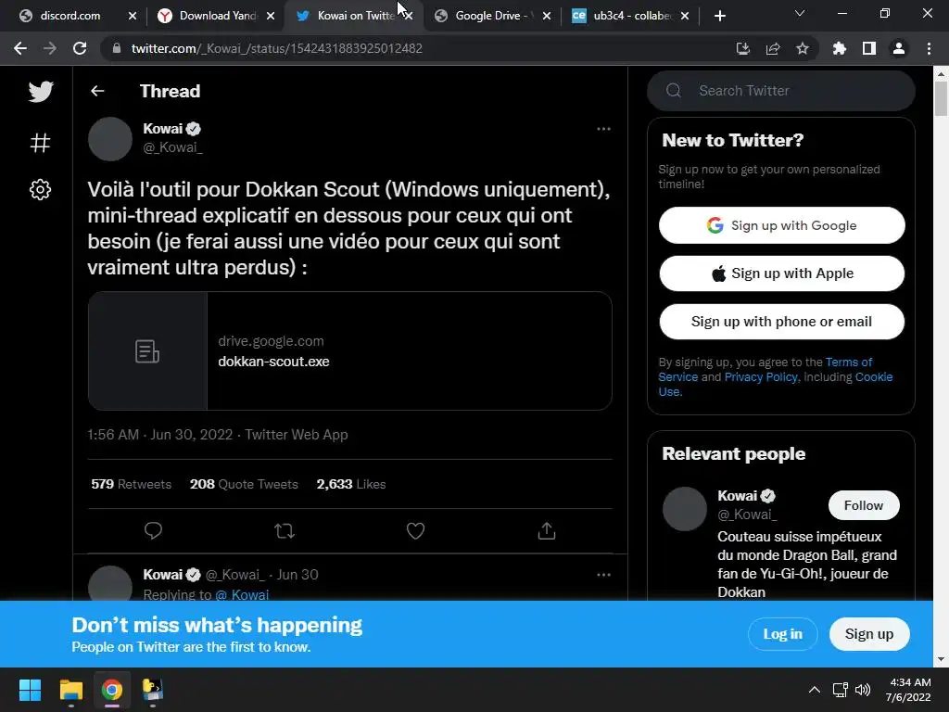Open the Privacy Policy link

click(x=761, y=377)
